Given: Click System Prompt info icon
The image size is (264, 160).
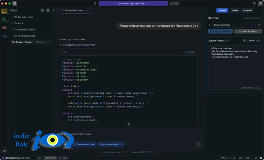Looking at the screenshot, I should [x=227, y=41].
